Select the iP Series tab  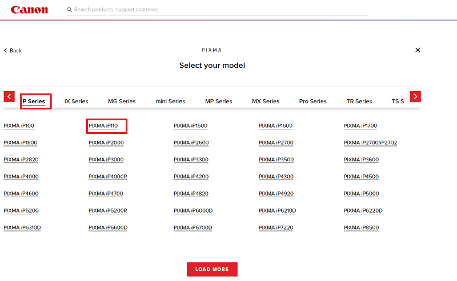[33, 101]
